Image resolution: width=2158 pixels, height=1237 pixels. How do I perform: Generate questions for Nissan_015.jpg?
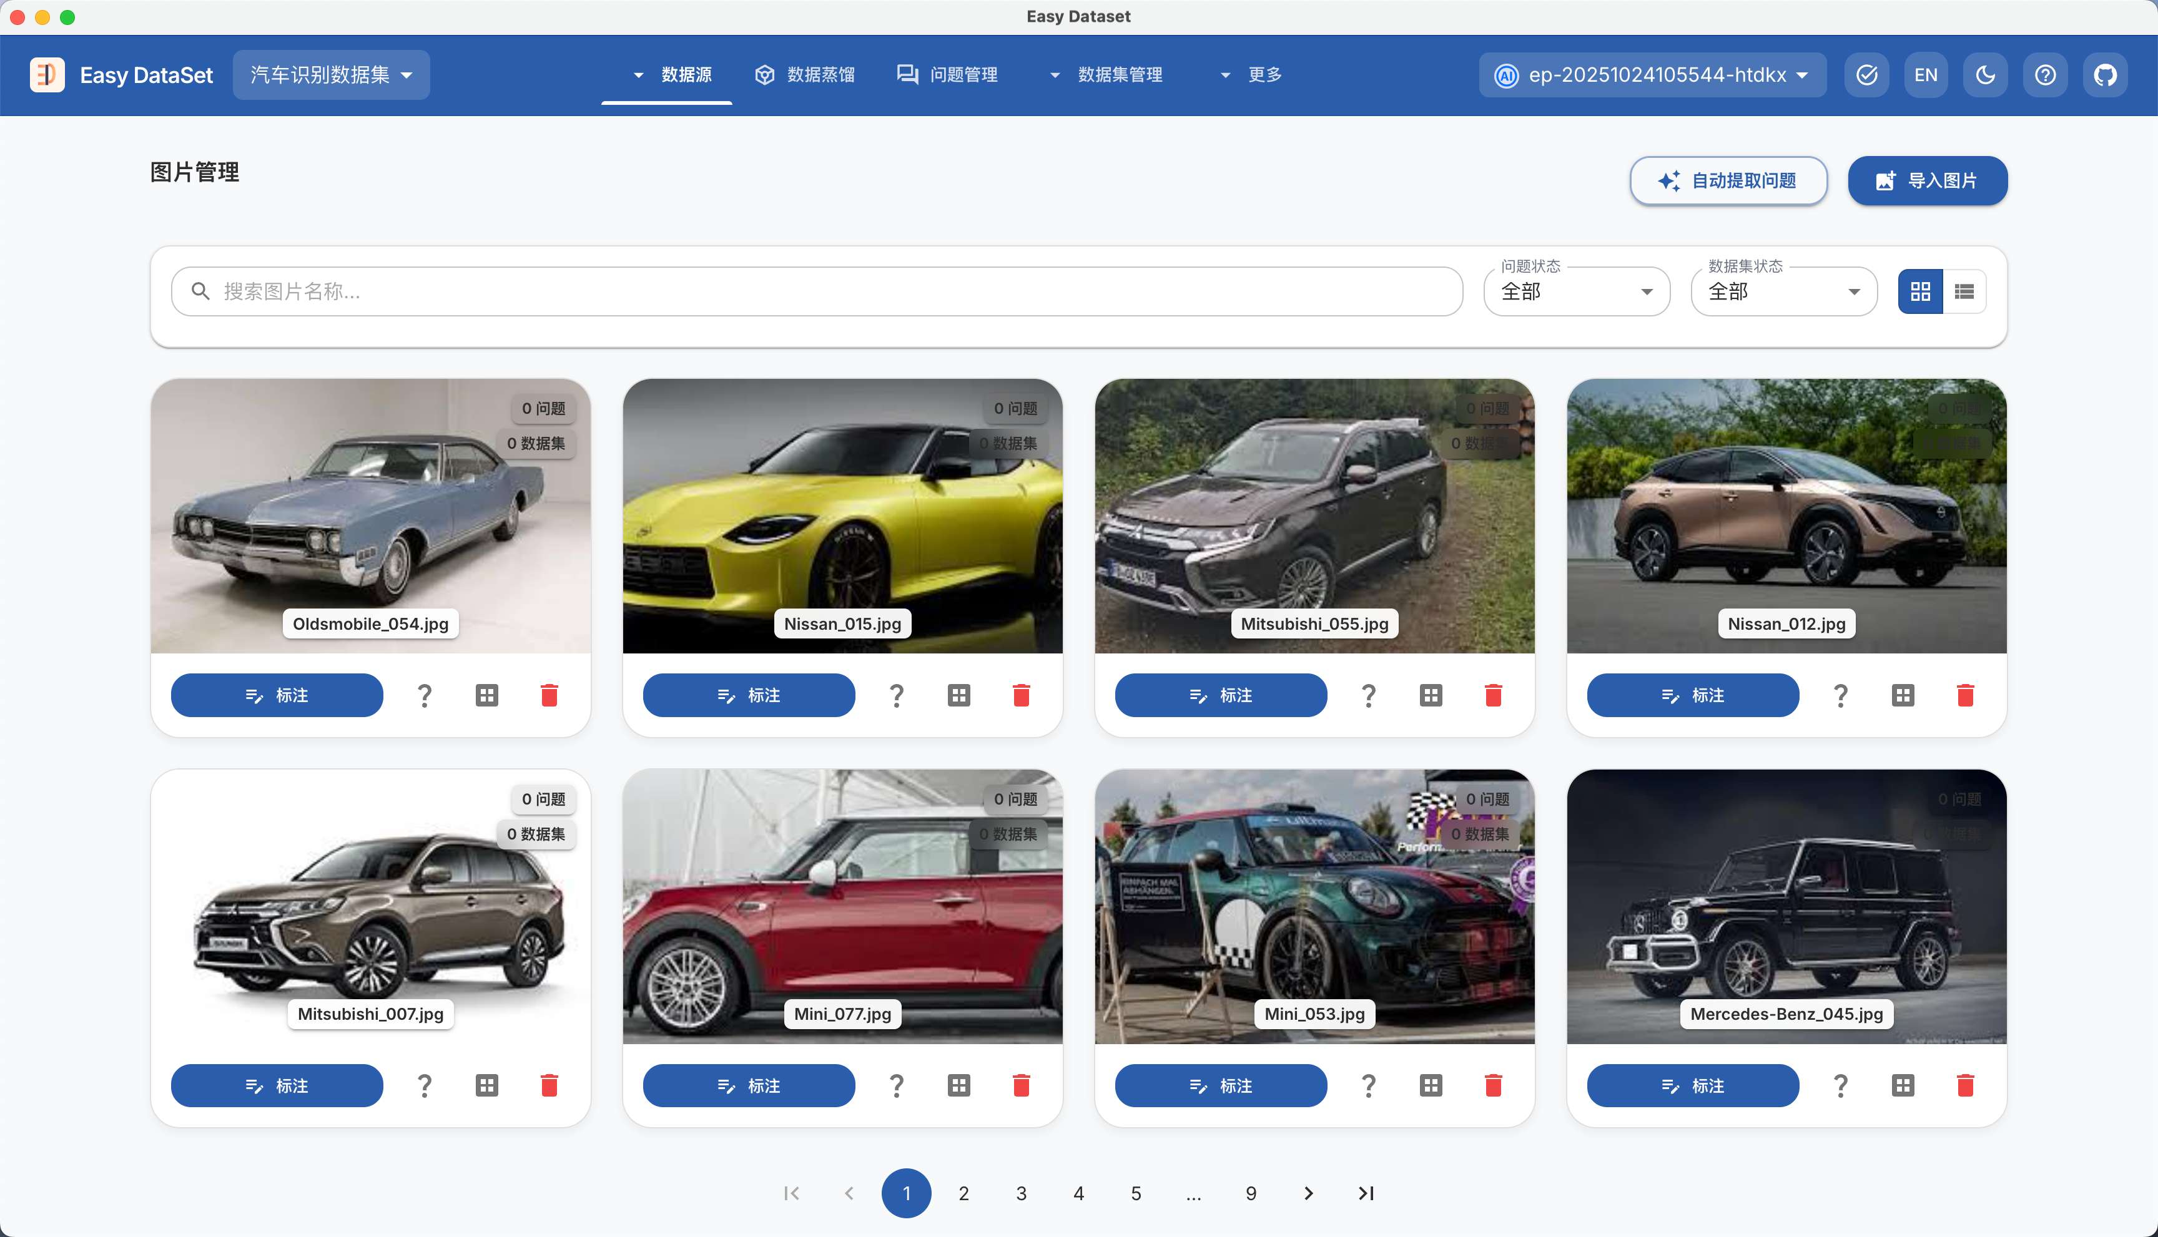896,695
